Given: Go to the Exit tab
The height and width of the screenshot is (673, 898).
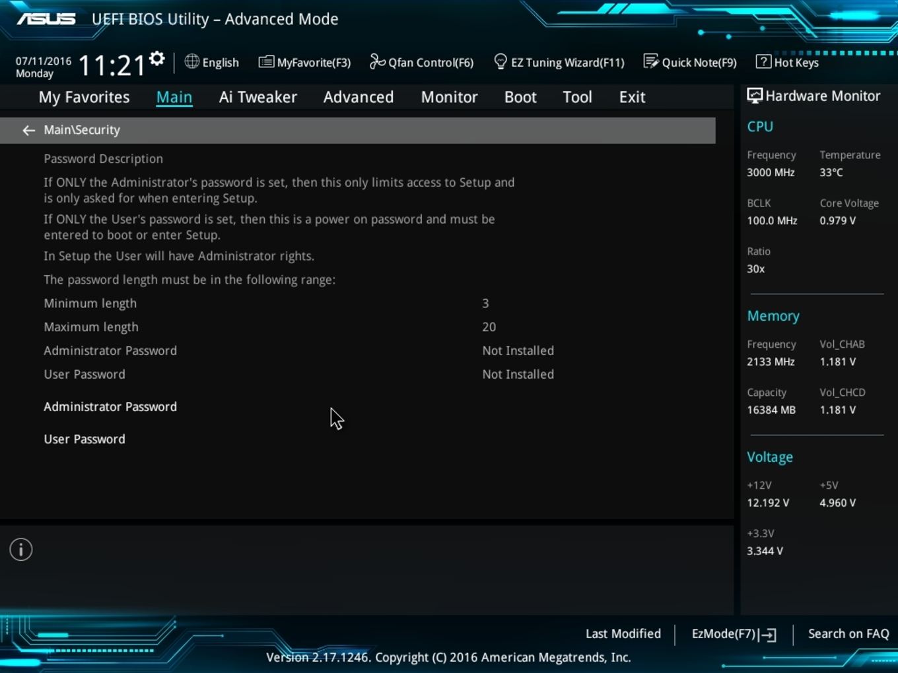Looking at the screenshot, I should (632, 97).
